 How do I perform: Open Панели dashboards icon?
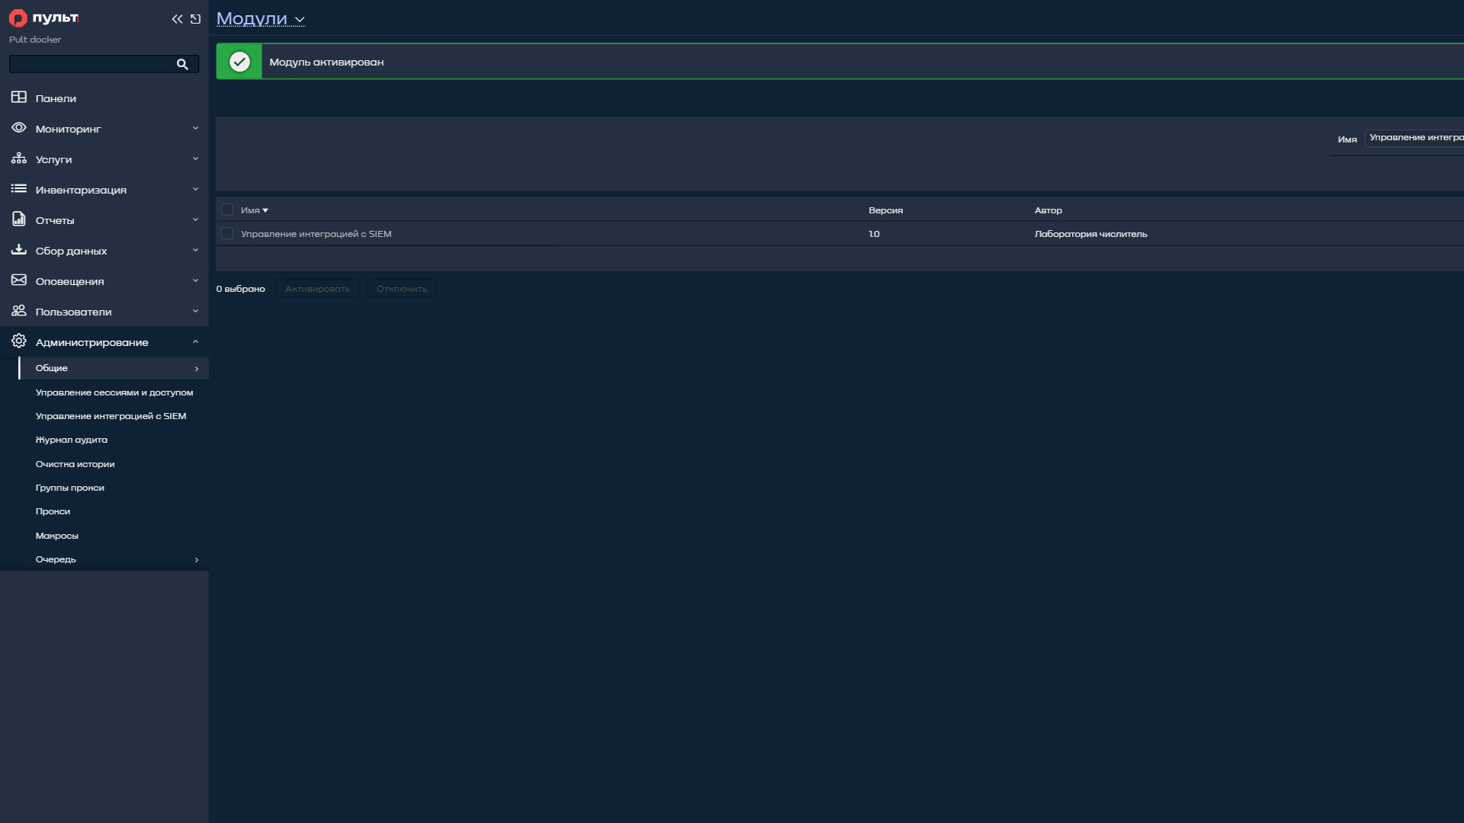point(19,98)
